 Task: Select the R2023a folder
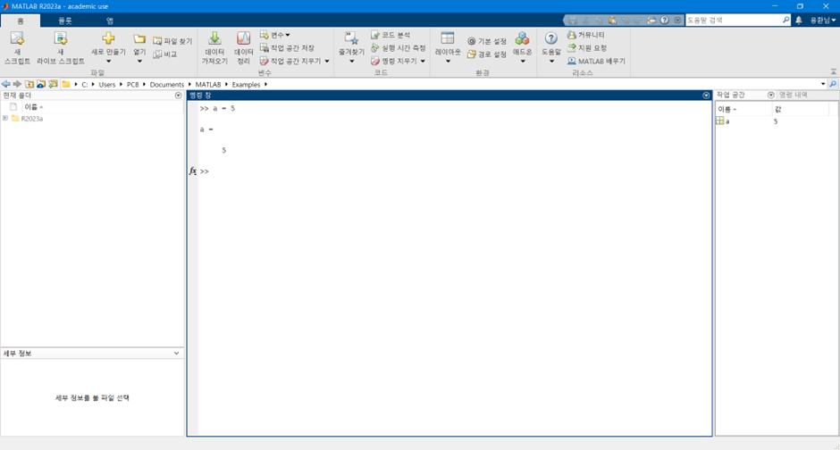click(32, 119)
